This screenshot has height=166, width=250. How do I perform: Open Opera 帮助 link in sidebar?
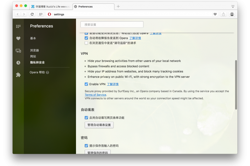[x=37, y=72]
